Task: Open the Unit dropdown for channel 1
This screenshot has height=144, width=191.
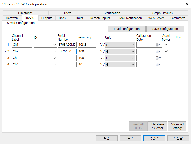Action: (x=120, y=45)
